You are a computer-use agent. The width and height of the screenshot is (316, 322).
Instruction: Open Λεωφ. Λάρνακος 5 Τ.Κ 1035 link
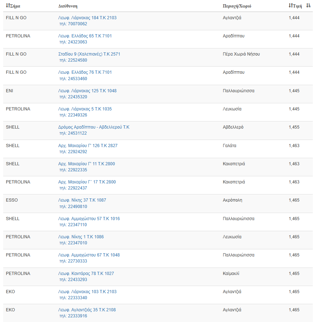(85, 109)
